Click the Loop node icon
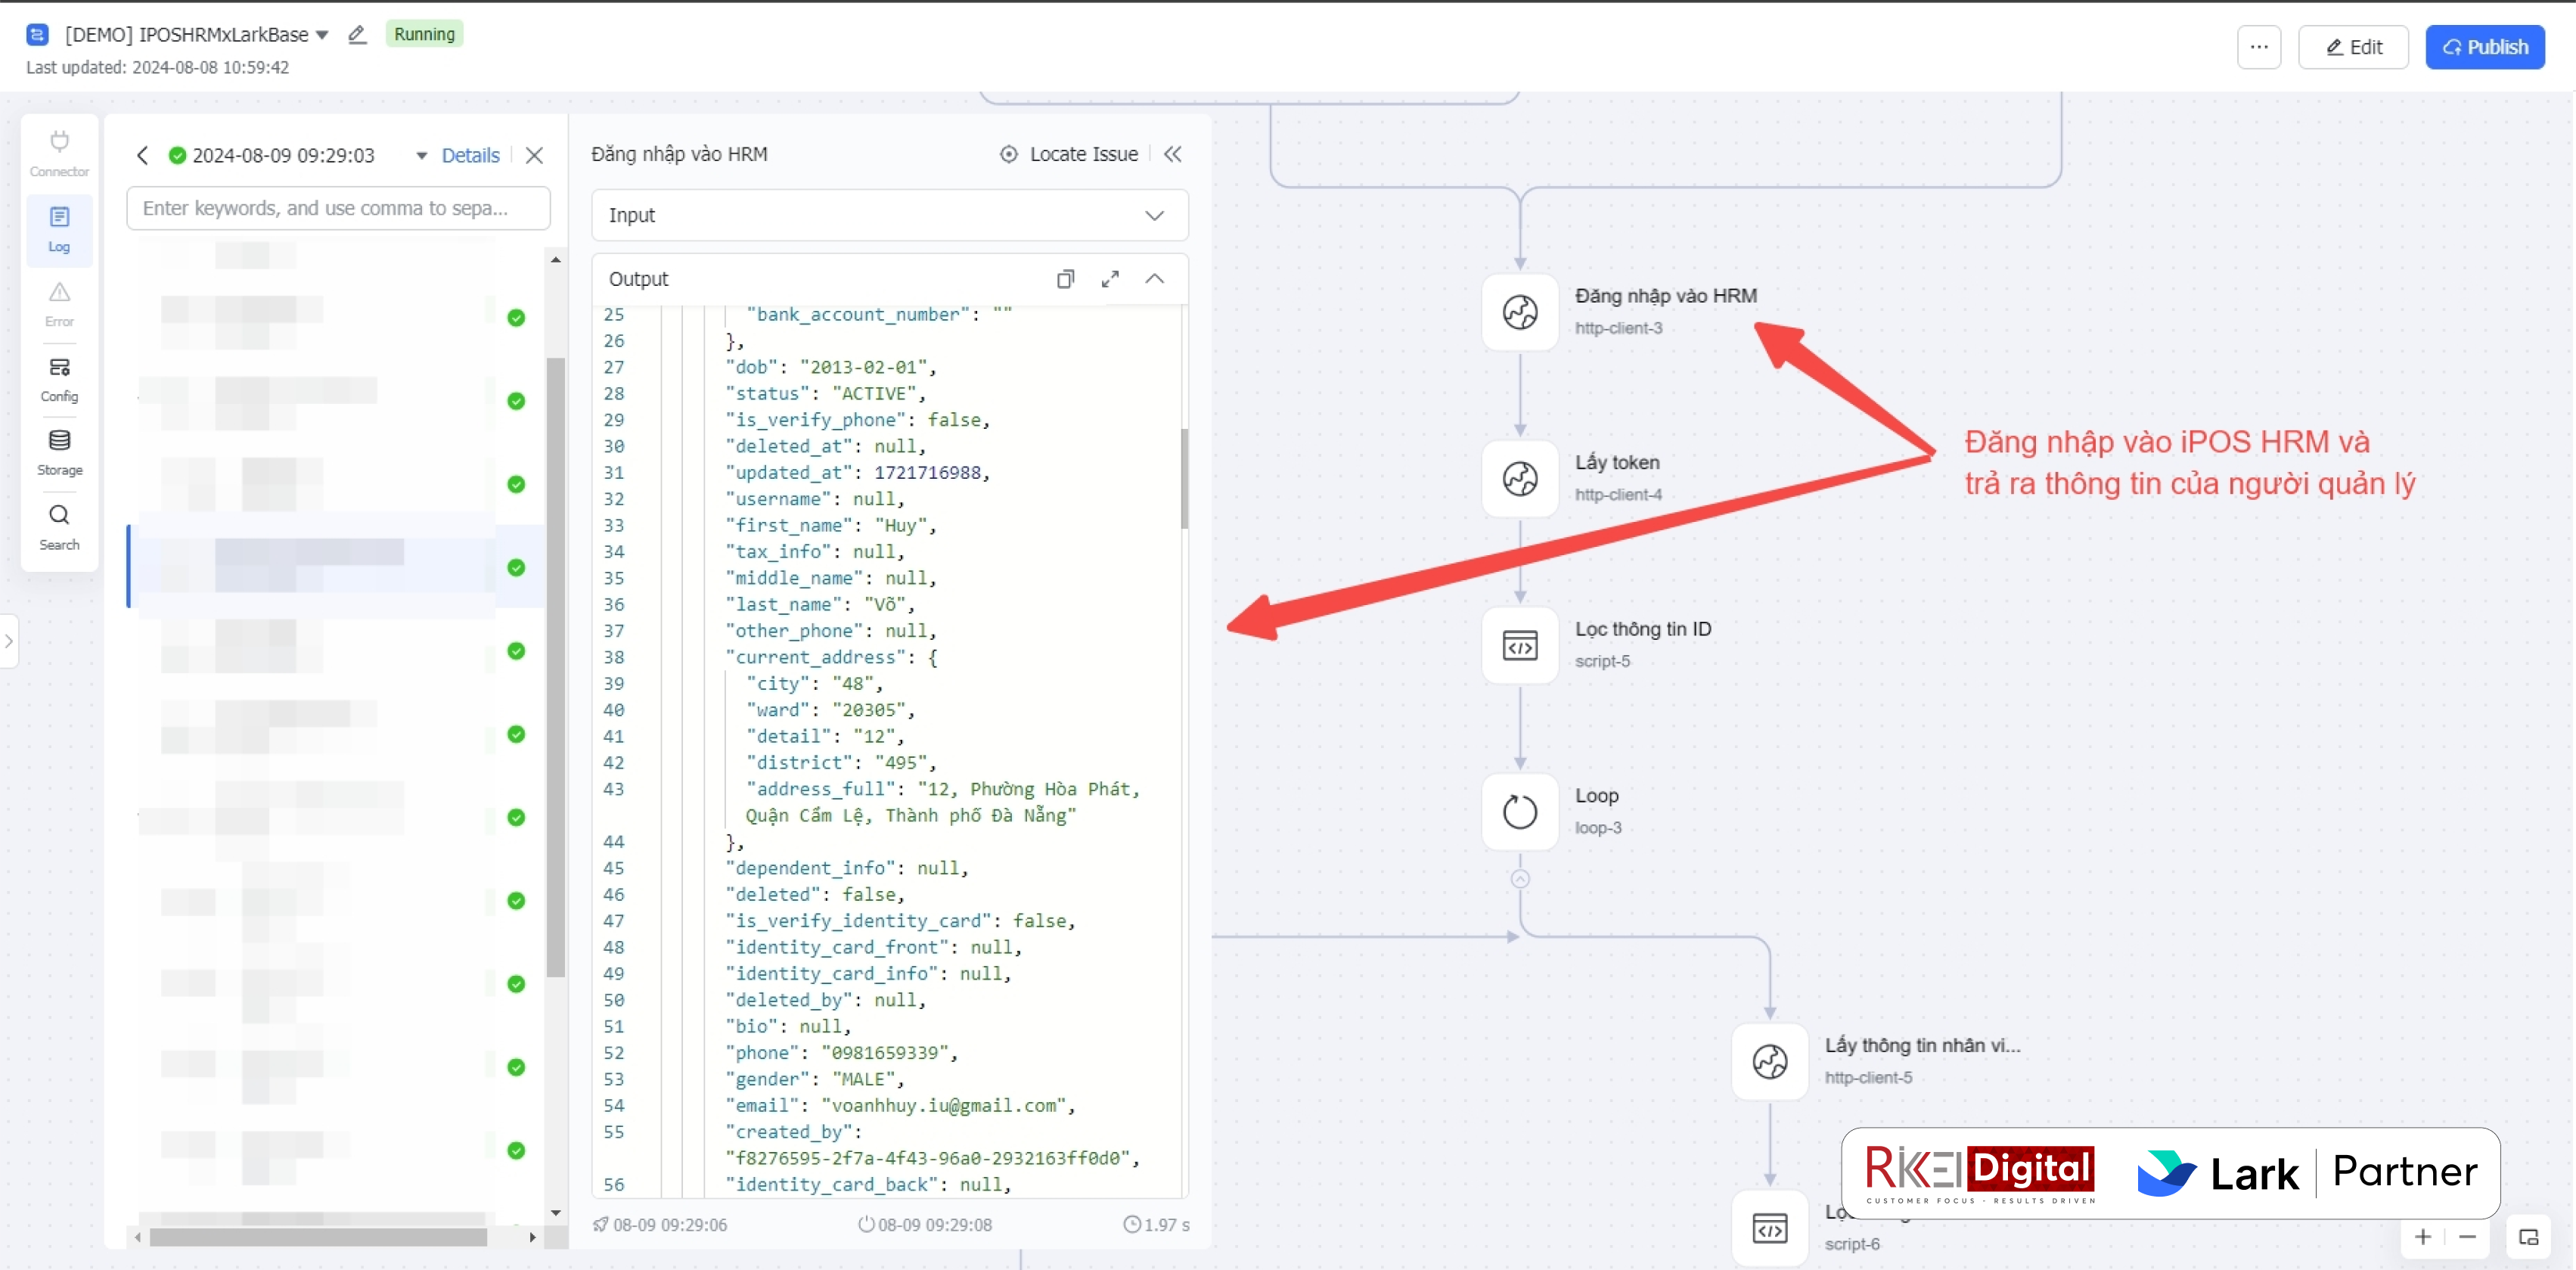 [1519, 811]
